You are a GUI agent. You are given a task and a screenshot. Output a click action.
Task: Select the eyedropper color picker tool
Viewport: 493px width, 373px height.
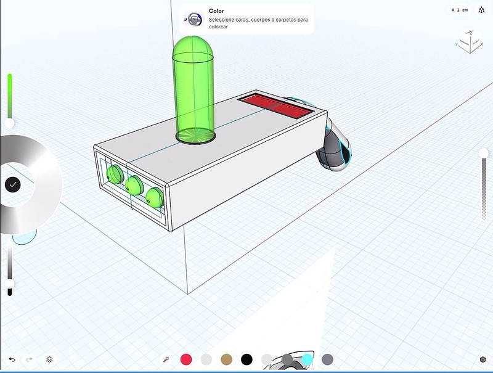click(x=166, y=359)
